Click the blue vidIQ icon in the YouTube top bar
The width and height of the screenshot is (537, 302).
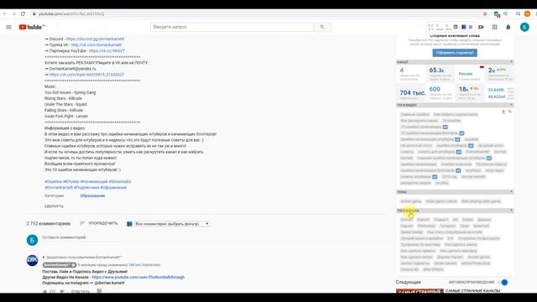click(463, 27)
